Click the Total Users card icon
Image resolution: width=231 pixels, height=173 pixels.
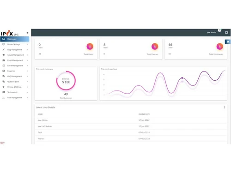[x=90, y=47]
